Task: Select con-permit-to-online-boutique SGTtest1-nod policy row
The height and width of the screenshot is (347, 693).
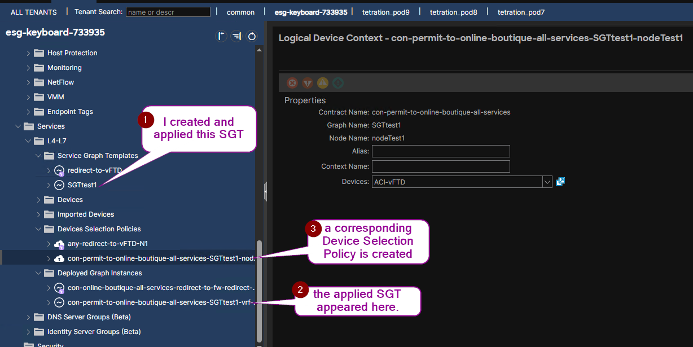Action: pyautogui.click(x=128, y=258)
